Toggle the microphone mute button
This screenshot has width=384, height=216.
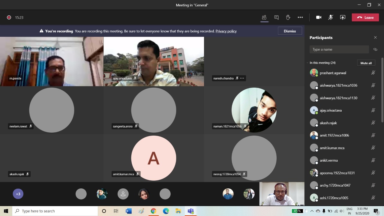coord(330,17)
